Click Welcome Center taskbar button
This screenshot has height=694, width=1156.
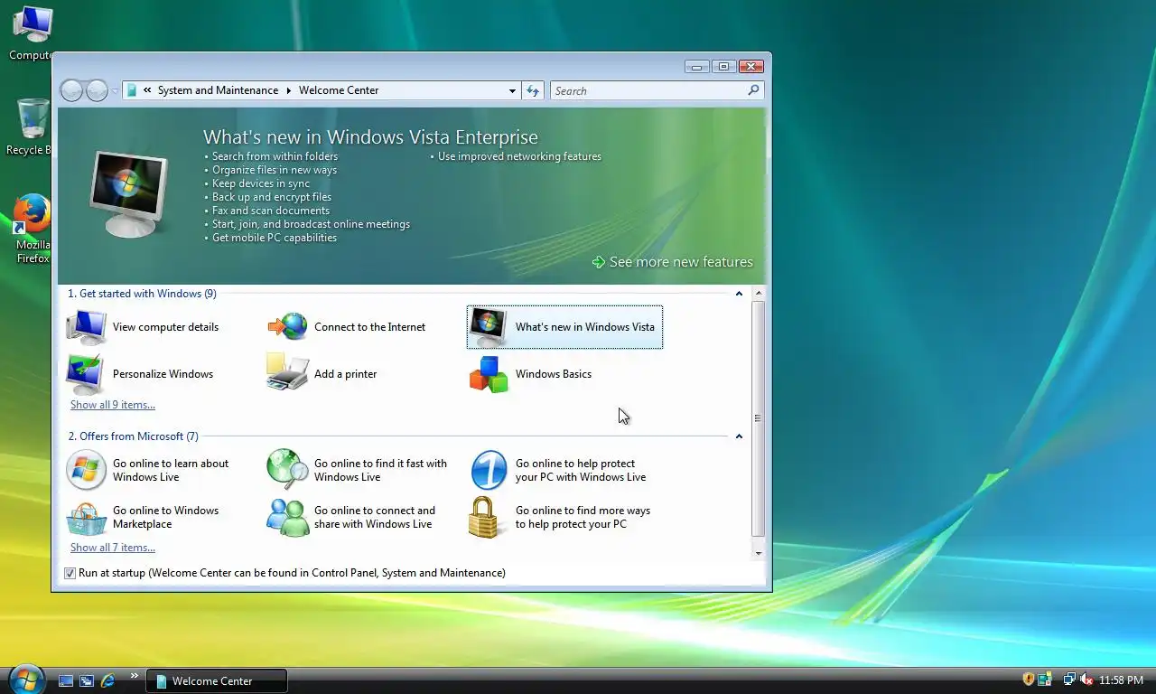[x=217, y=680]
